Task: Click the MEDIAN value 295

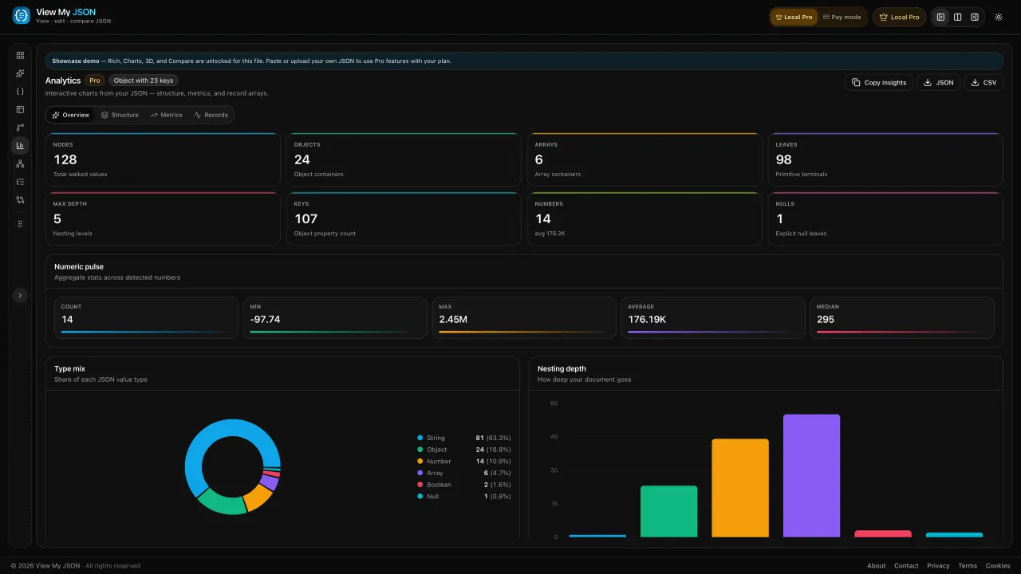Action: point(826,320)
